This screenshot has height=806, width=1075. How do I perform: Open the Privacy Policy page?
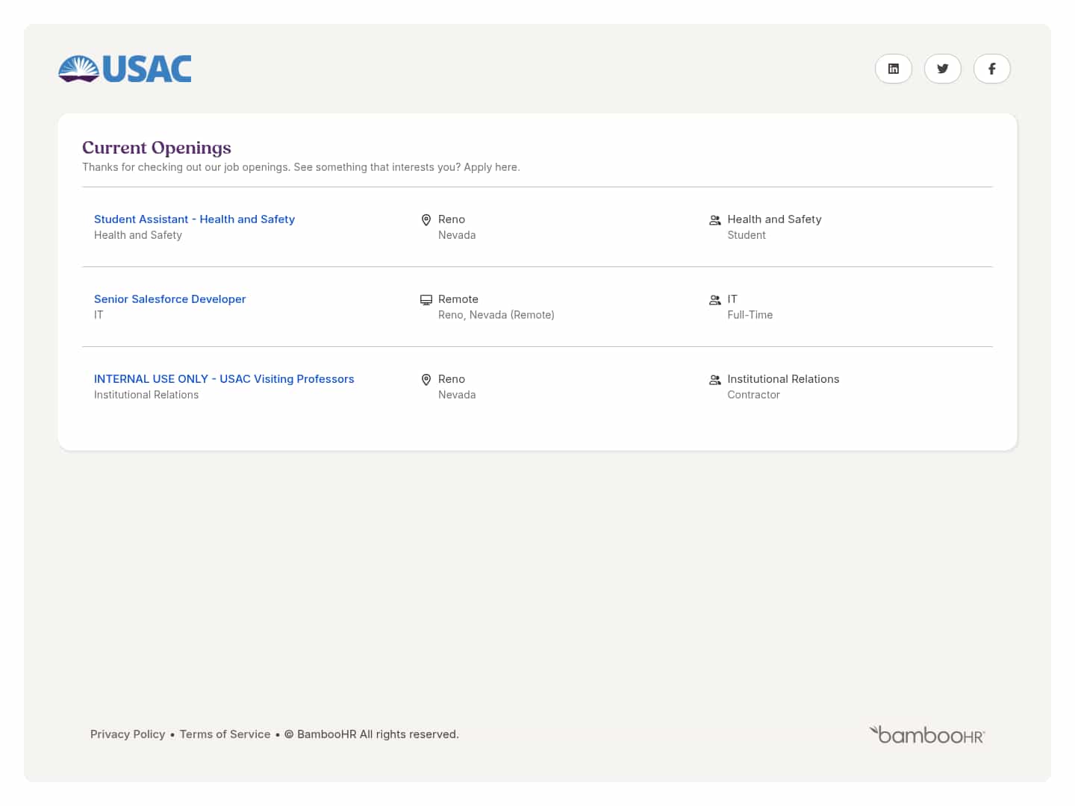point(128,734)
